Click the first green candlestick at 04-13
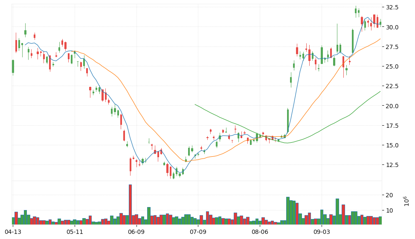The width and height of the screenshot is (415, 239). (13, 66)
